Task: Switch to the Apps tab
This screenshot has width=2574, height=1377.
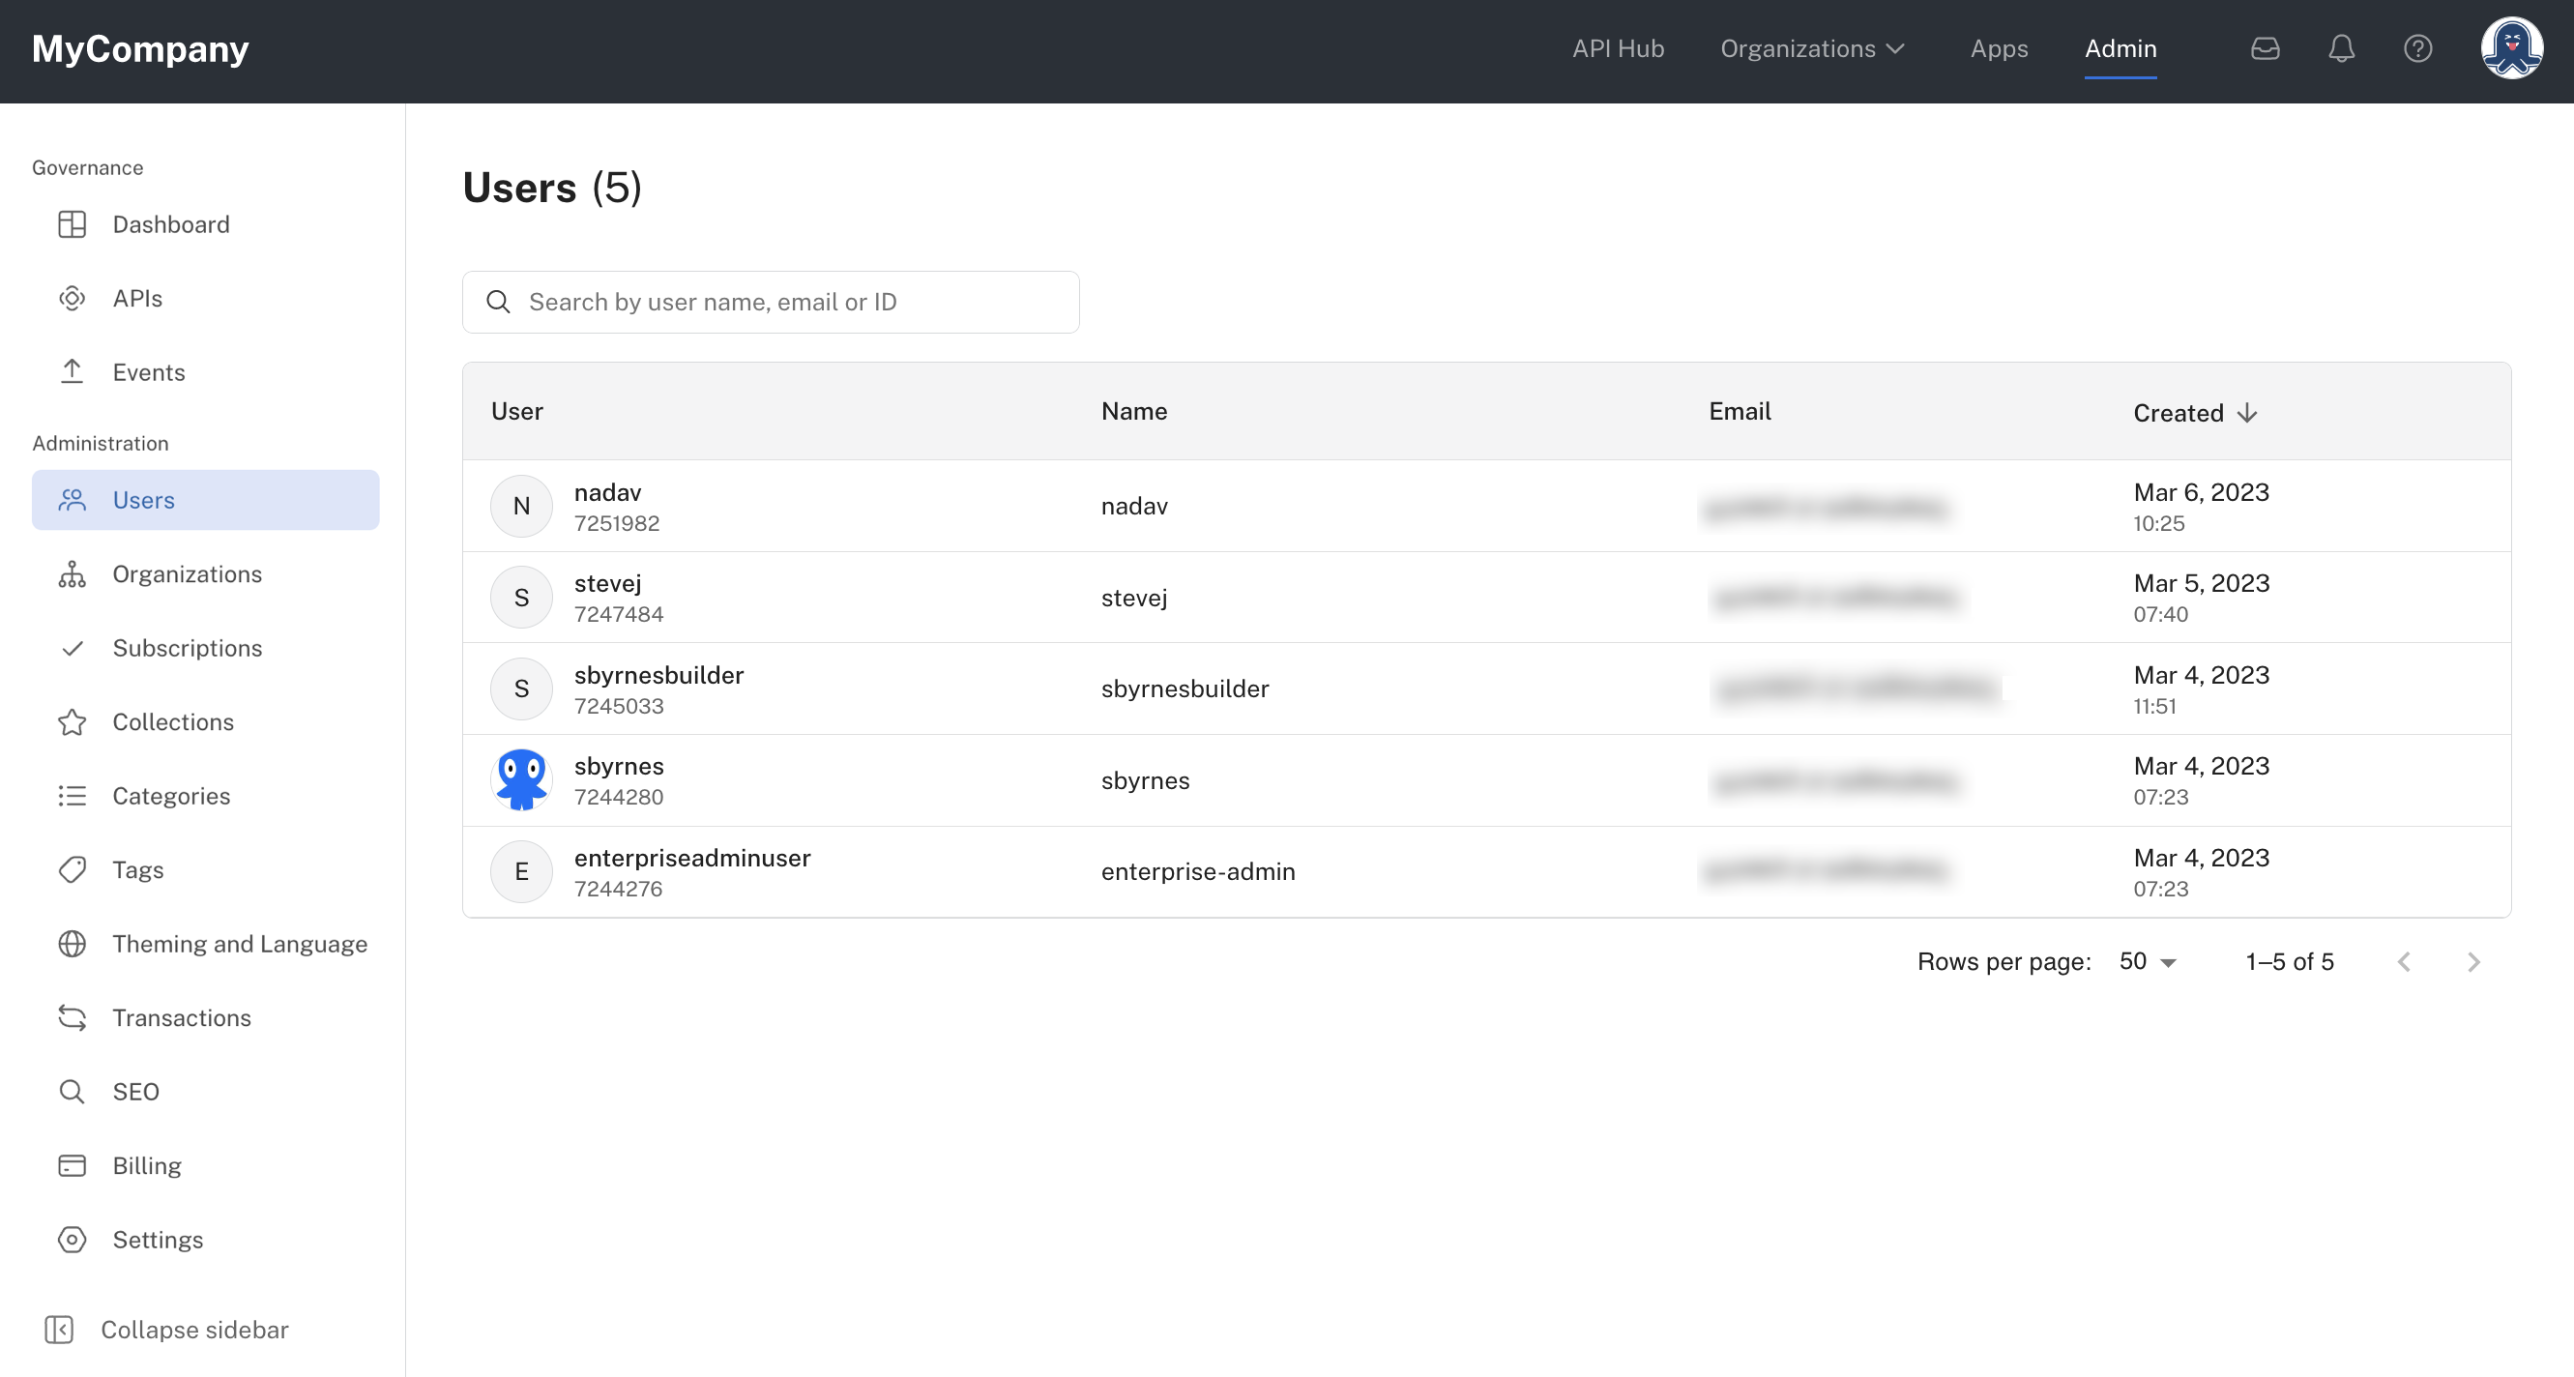Action: click(x=1999, y=48)
